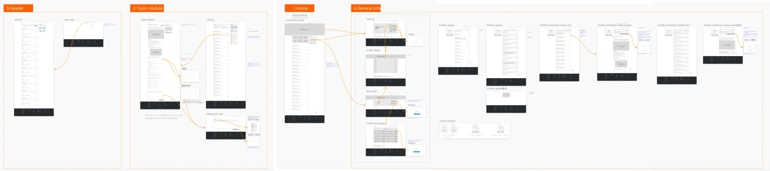The height and width of the screenshot is (171, 770).
Task: Click the 'Topic details' artboard title
Action: pos(148,20)
